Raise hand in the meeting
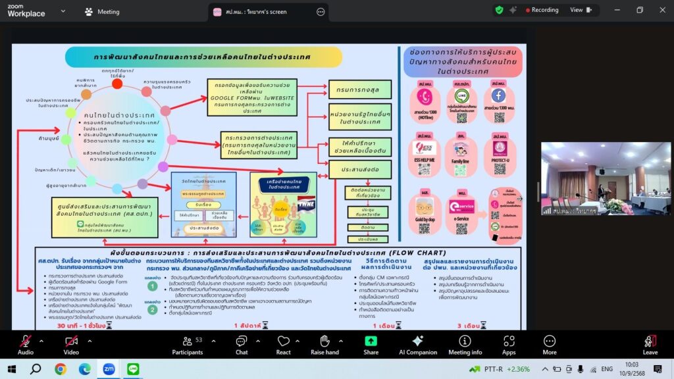This screenshot has width=674, height=379. click(324, 345)
